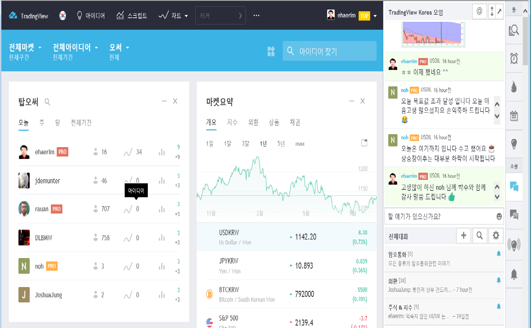Viewport: 531px width, 328px height.
Task: Open the lightbulb ideas sidebar icon
Action: (x=514, y=144)
